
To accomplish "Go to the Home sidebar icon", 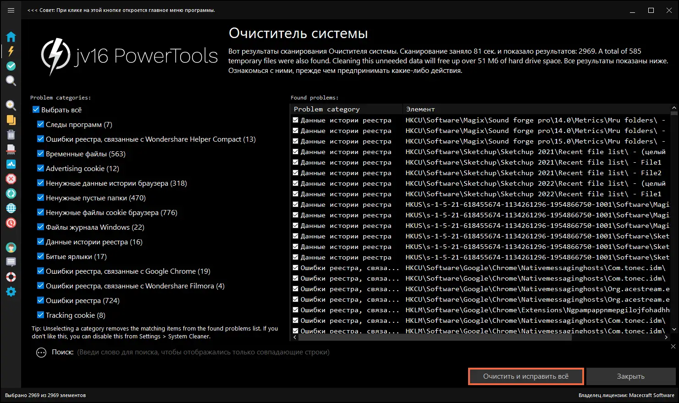I will (11, 37).
